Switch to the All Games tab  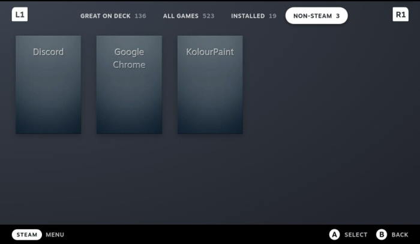[188, 16]
